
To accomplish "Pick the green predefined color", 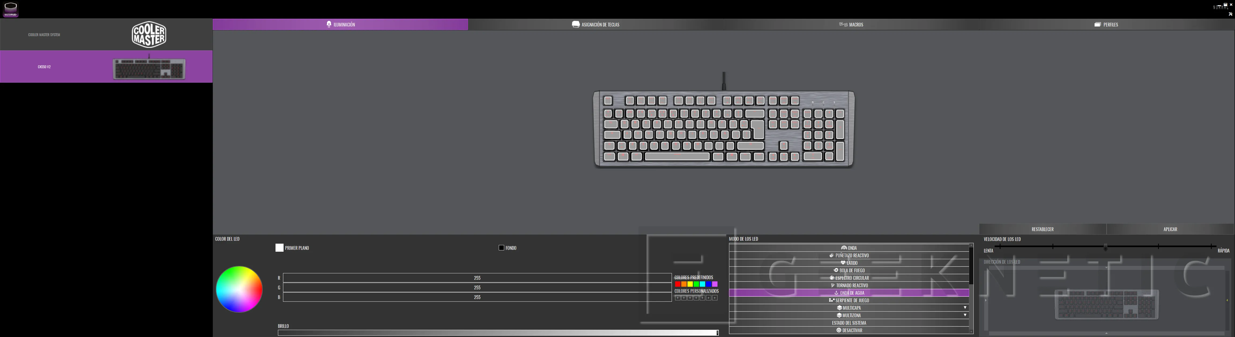I will coord(696,284).
